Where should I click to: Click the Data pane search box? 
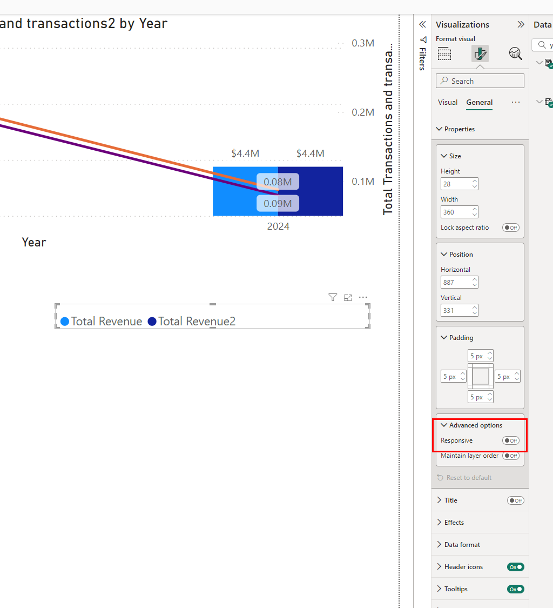542,45
